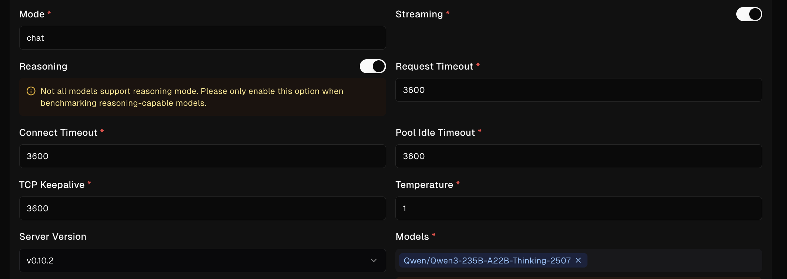Click into the Connect Timeout field

point(202,156)
